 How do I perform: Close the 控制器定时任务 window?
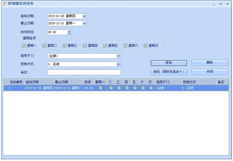click(x=227, y=4)
